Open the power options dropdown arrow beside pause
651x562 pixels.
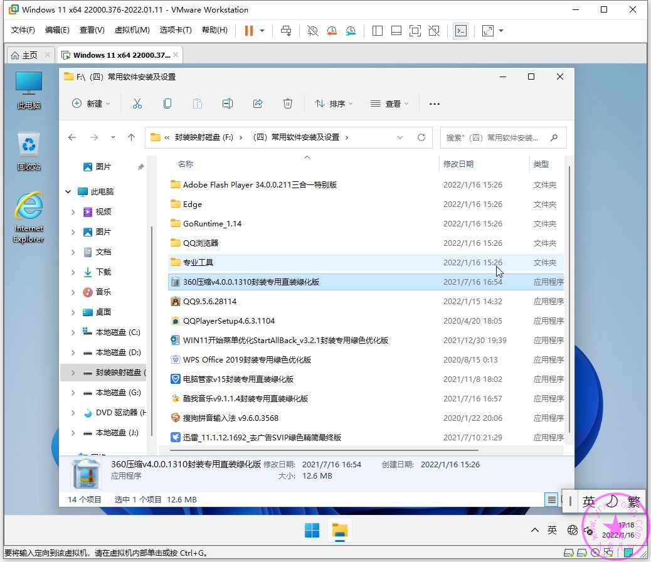coord(262,31)
